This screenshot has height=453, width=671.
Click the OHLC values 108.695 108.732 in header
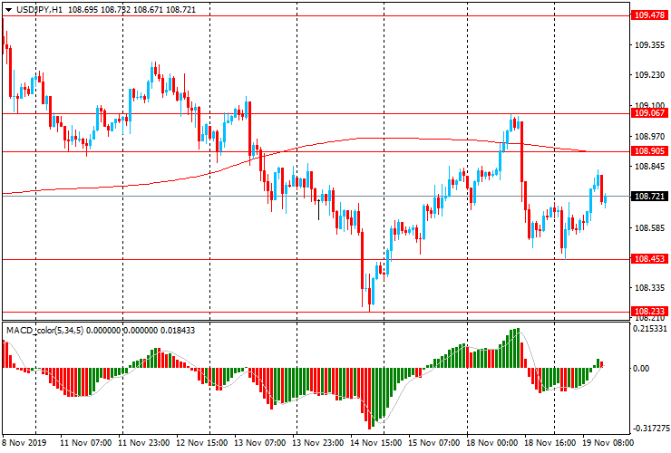pyautogui.click(x=99, y=9)
